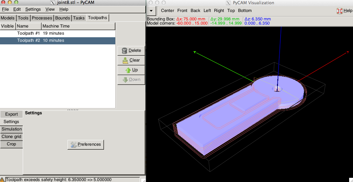
Task: Sort by the Visible column header
Action: (8, 26)
